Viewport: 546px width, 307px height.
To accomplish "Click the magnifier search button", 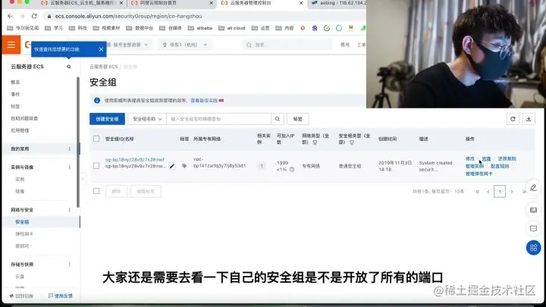I will (278, 119).
